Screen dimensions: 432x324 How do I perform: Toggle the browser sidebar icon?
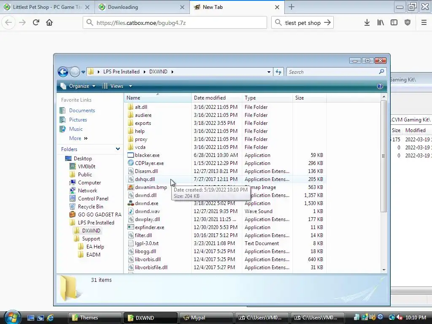(394, 23)
